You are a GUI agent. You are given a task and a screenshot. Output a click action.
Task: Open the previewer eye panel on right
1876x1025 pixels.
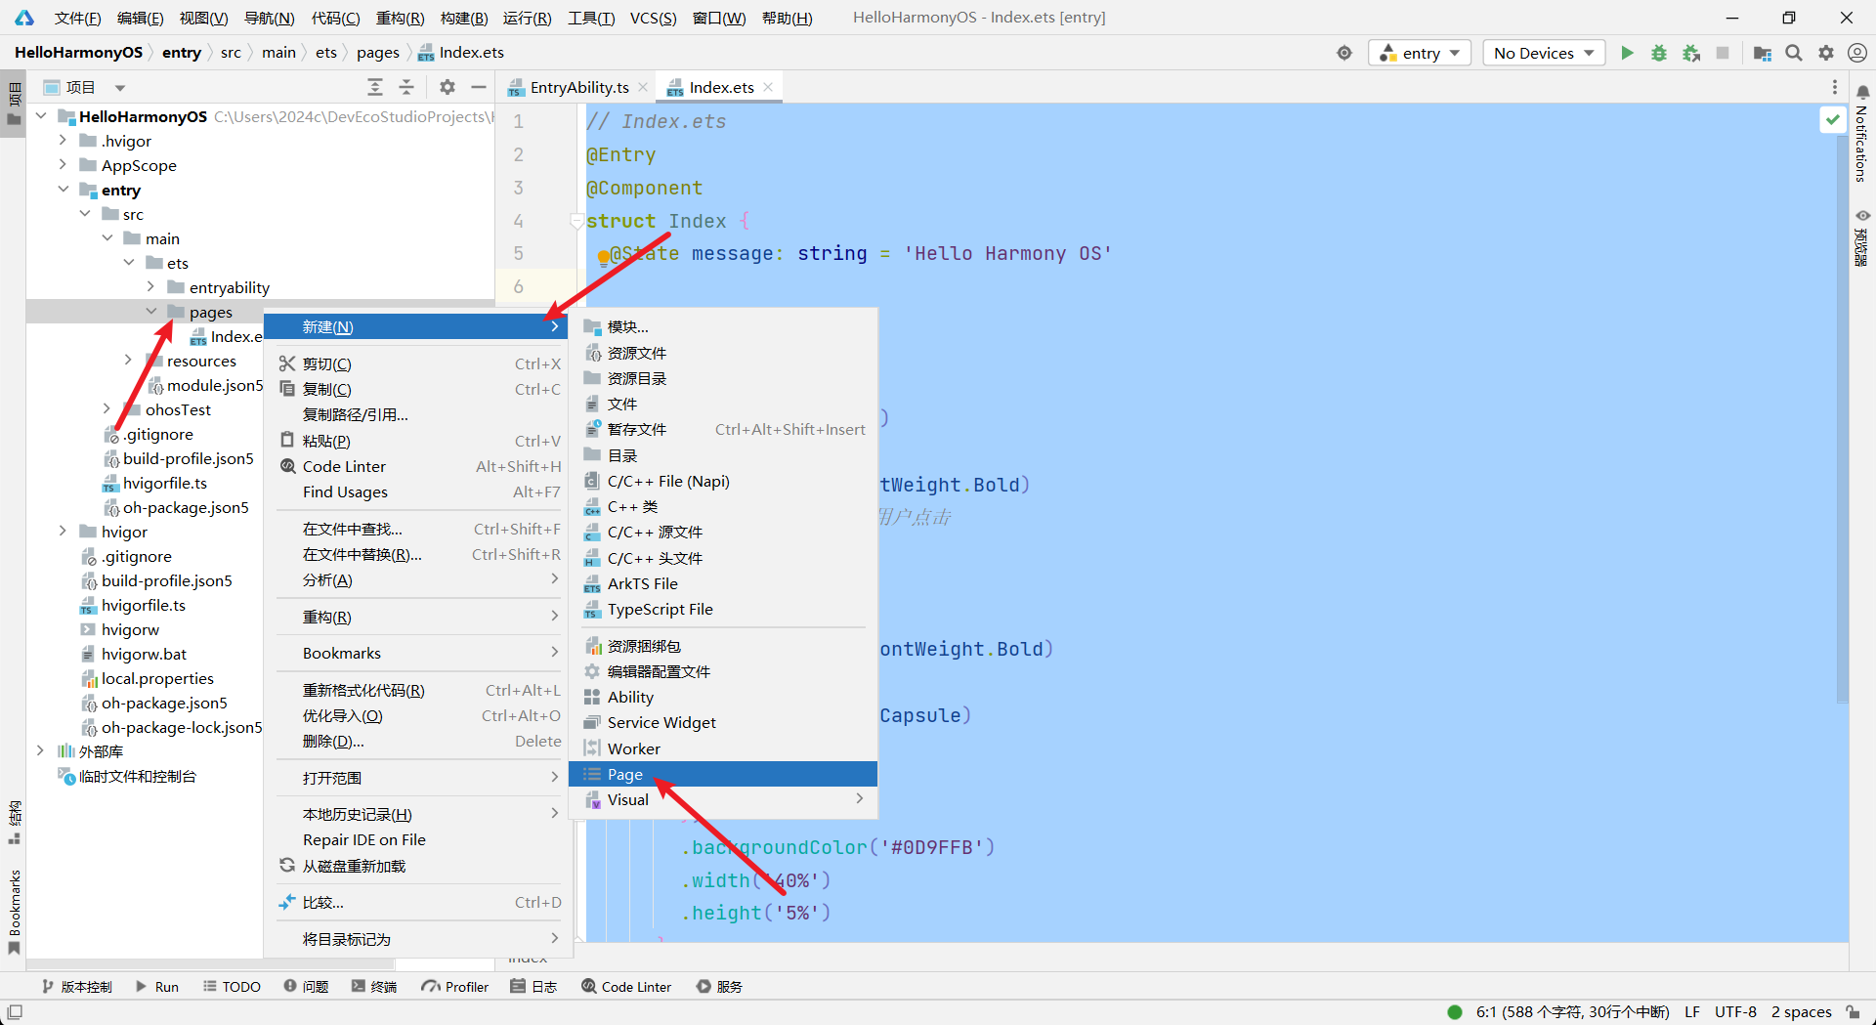1862,236
